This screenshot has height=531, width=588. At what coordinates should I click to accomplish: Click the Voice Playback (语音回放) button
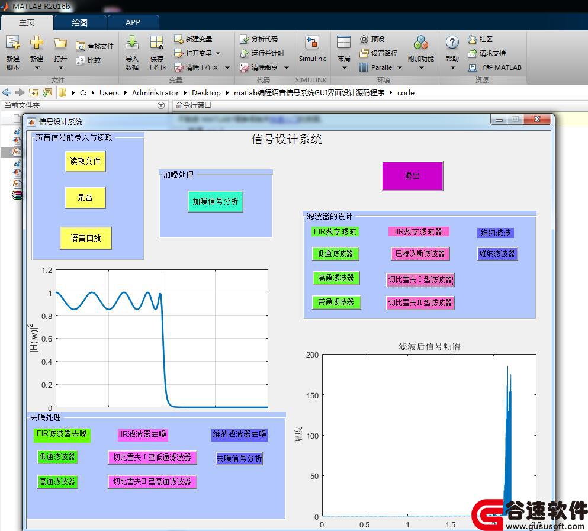85,238
